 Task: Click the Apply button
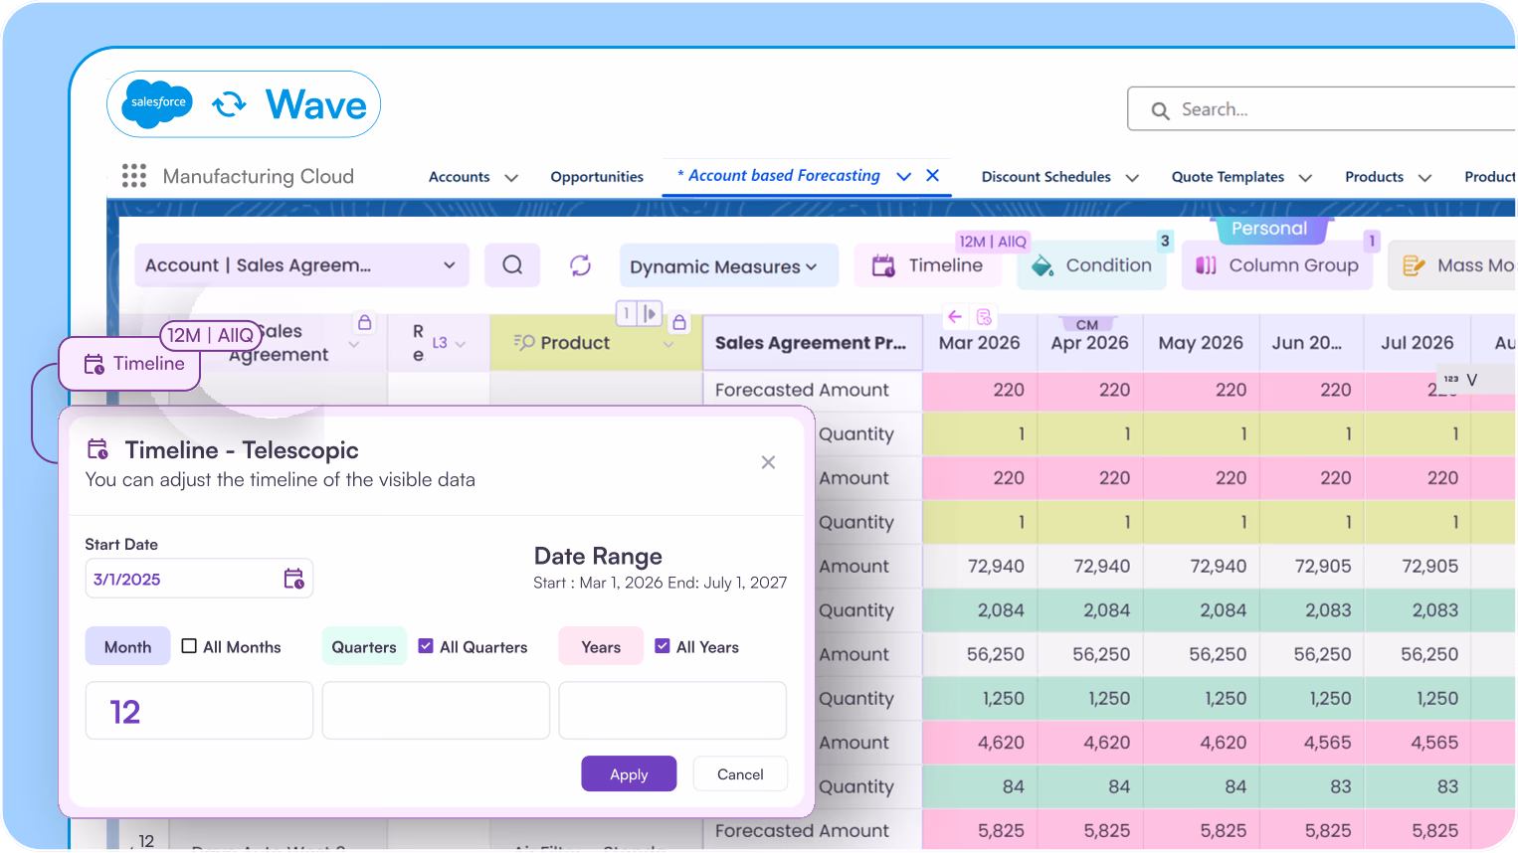point(629,773)
